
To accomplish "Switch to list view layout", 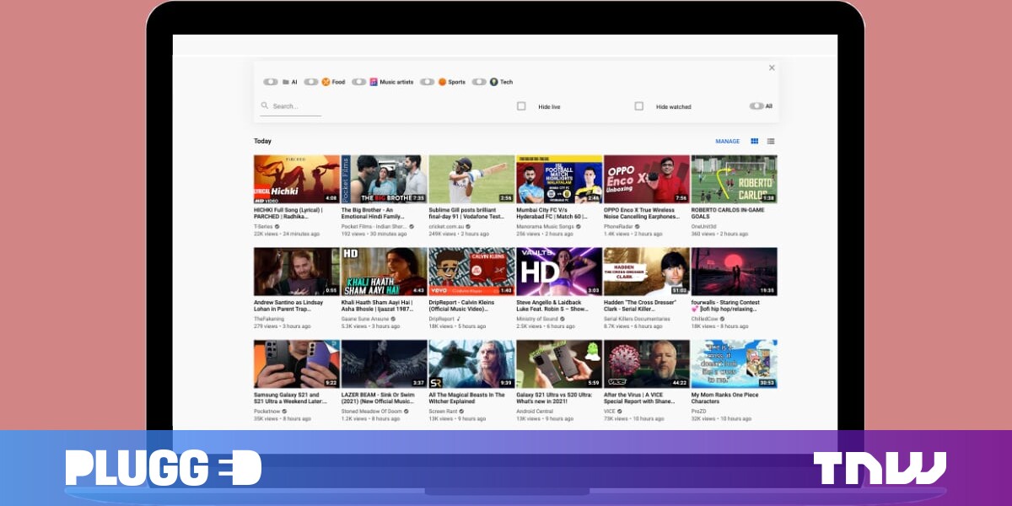I will coord(771,142).
